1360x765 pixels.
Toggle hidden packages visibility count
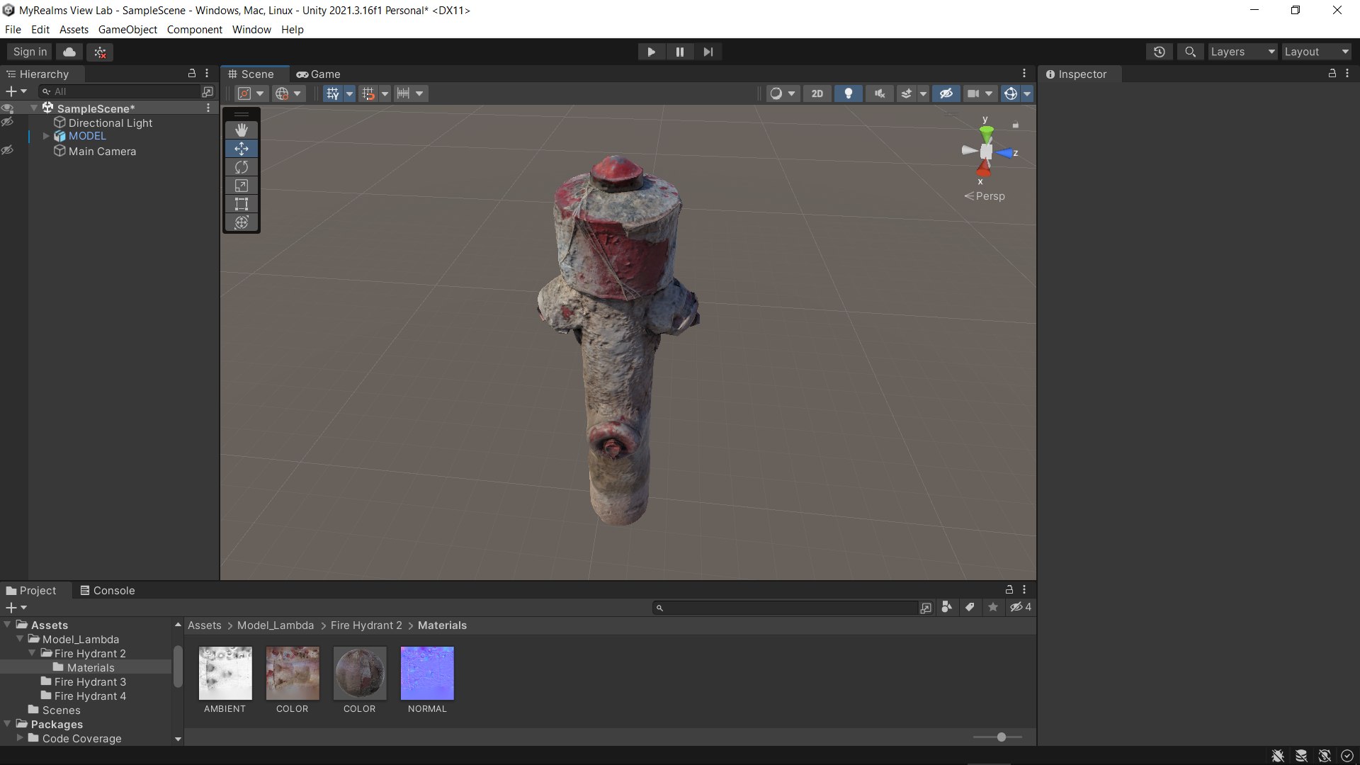(1021, 607)
